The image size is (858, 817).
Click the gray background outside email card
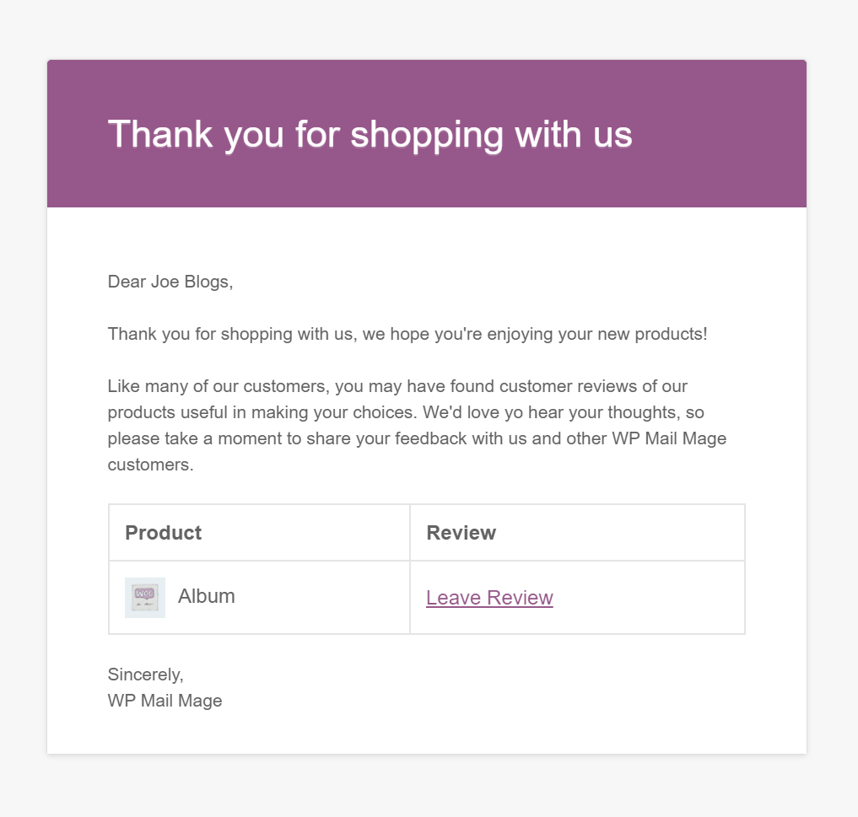pos(427,27)
